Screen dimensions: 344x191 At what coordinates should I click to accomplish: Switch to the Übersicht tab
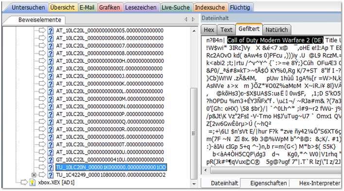pyautogui.click(x=63, y=8)
